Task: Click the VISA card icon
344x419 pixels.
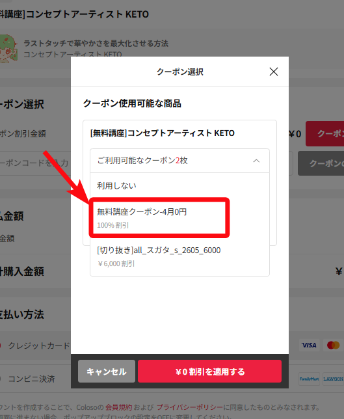Action: point(309,345)
